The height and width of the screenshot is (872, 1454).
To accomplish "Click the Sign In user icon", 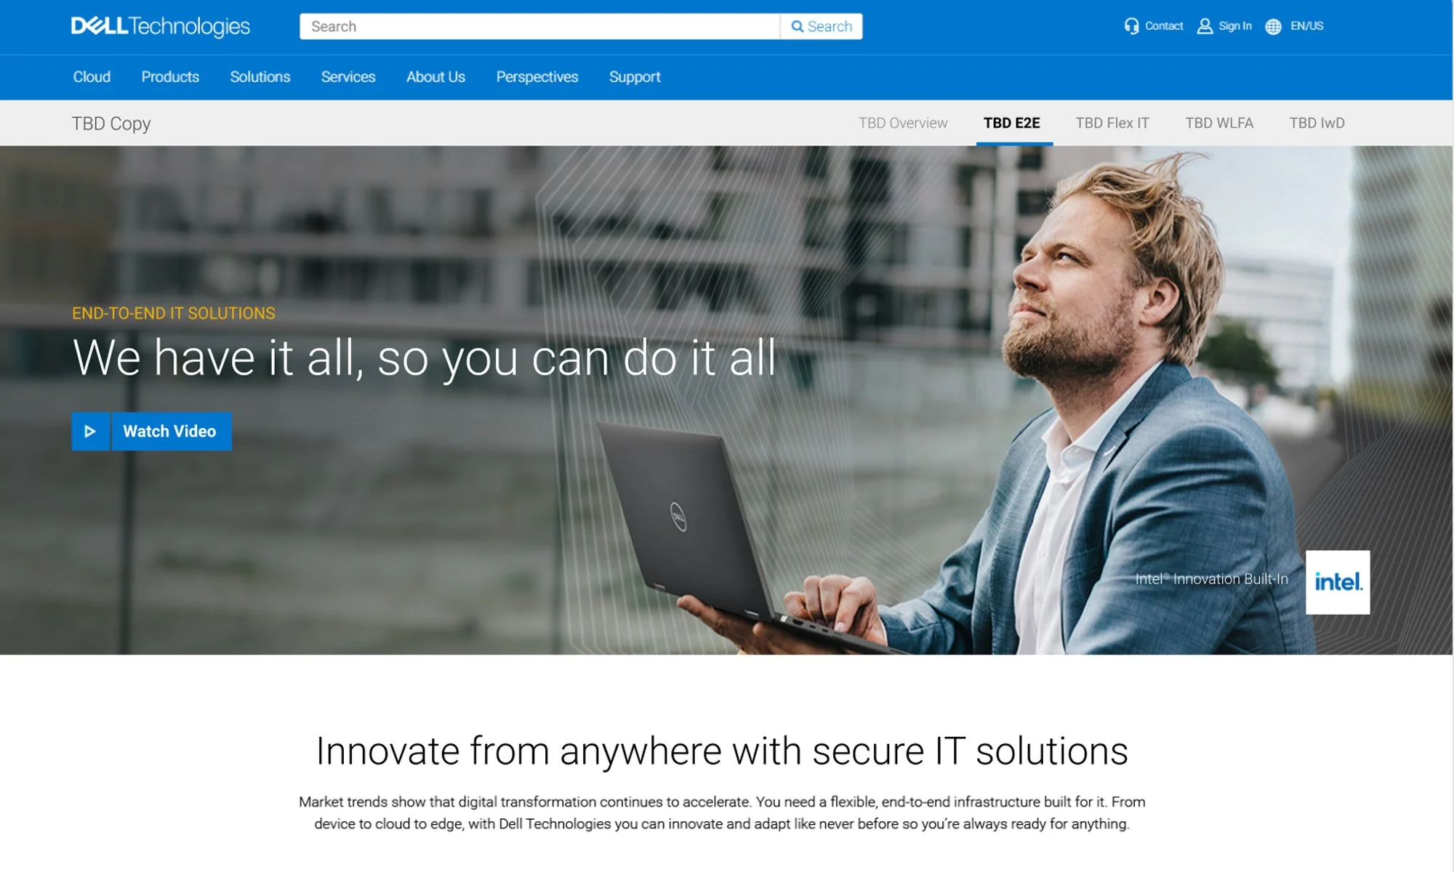I will tap(1205, 26).
